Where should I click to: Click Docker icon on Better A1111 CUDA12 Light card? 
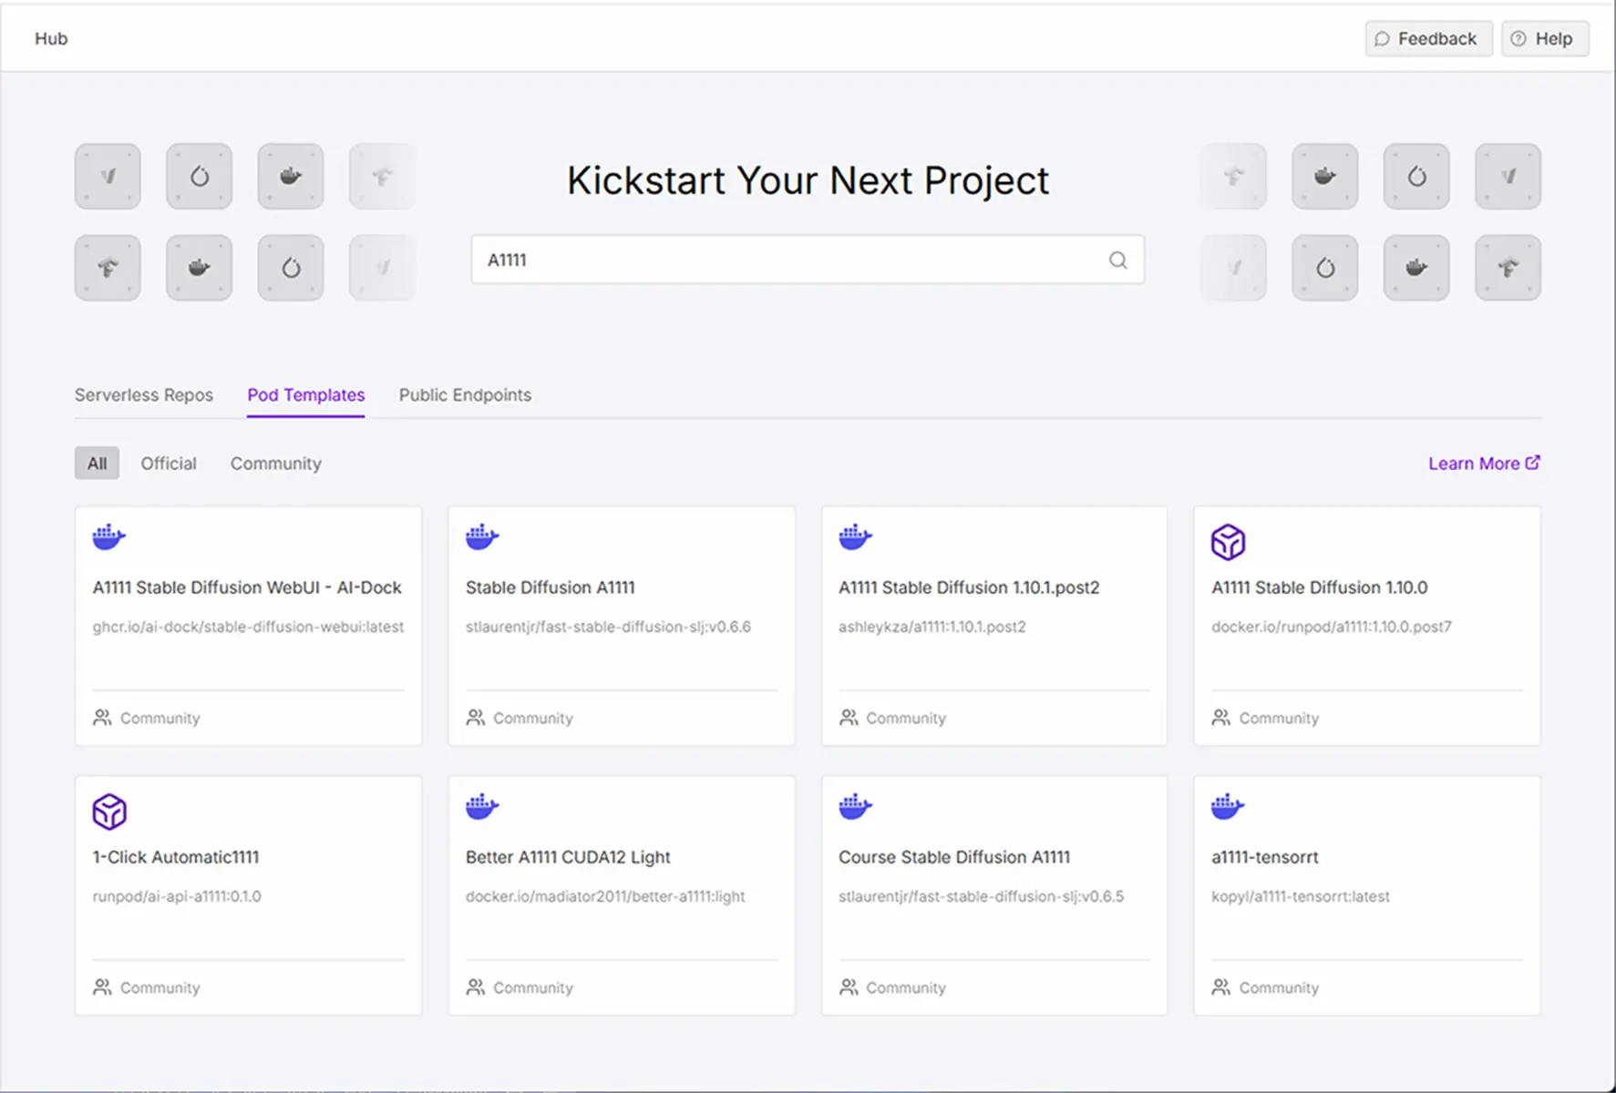pos(482,807)
